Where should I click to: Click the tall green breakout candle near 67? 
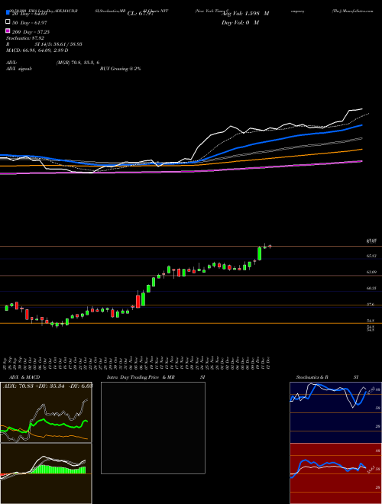tap(260, 254)
